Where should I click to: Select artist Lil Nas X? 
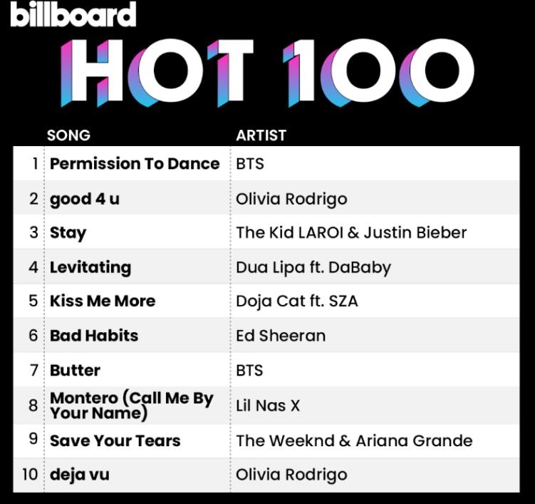268,405
